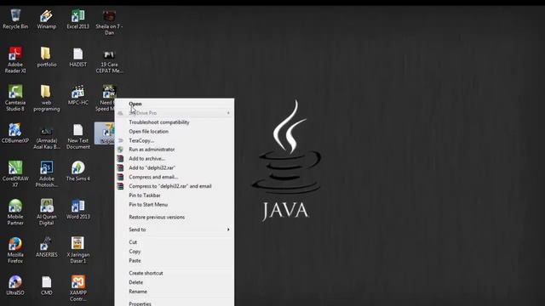Expand the SkyDrive Pro submenu
The width and height of the screenshot is (545, 306).
[175, 113]
